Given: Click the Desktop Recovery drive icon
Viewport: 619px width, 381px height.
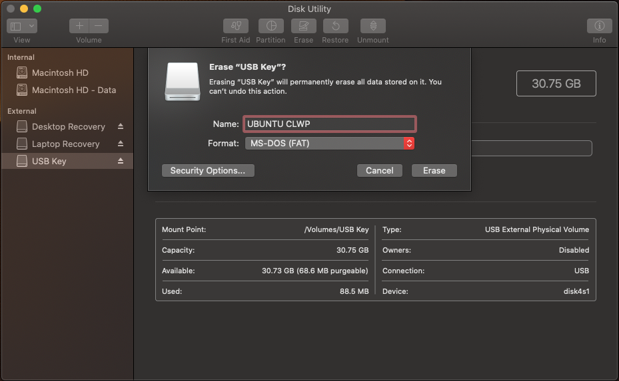Looking at the screenshot, I should tap(22, 126).
